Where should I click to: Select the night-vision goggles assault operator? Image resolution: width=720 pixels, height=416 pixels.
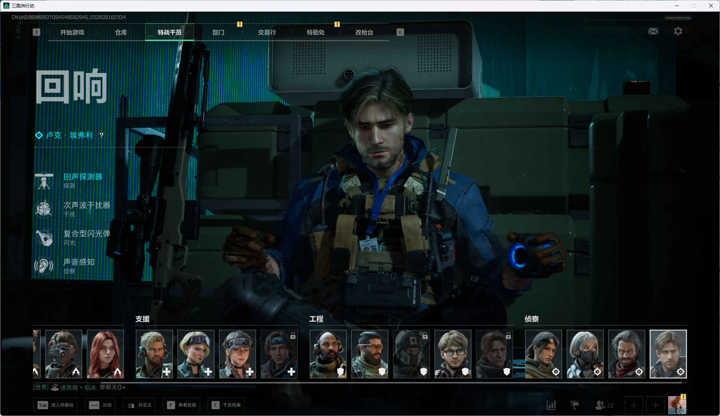(x=64, y=354)
